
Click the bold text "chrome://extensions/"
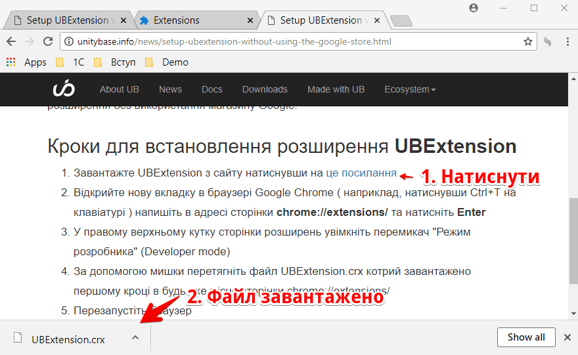332,212
